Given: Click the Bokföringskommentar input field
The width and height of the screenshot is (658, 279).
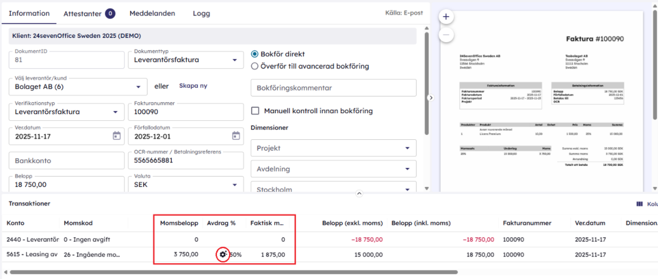Looking at the screenshot, I should [x=333, y=88].
